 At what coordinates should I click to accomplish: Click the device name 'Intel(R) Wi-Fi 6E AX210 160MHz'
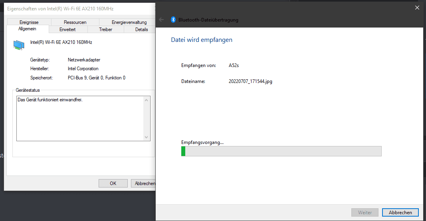(x=61, y=42)
